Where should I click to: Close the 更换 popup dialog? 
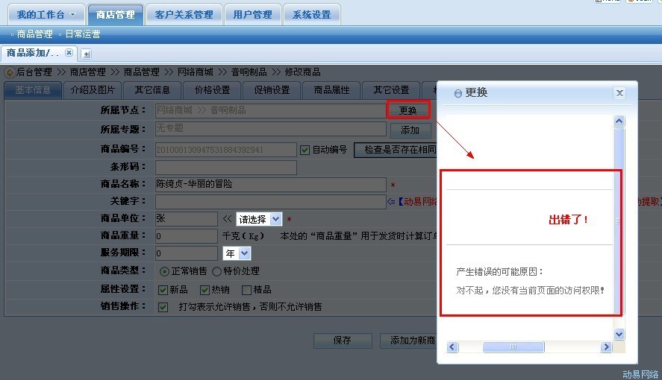tap(619, 93)
